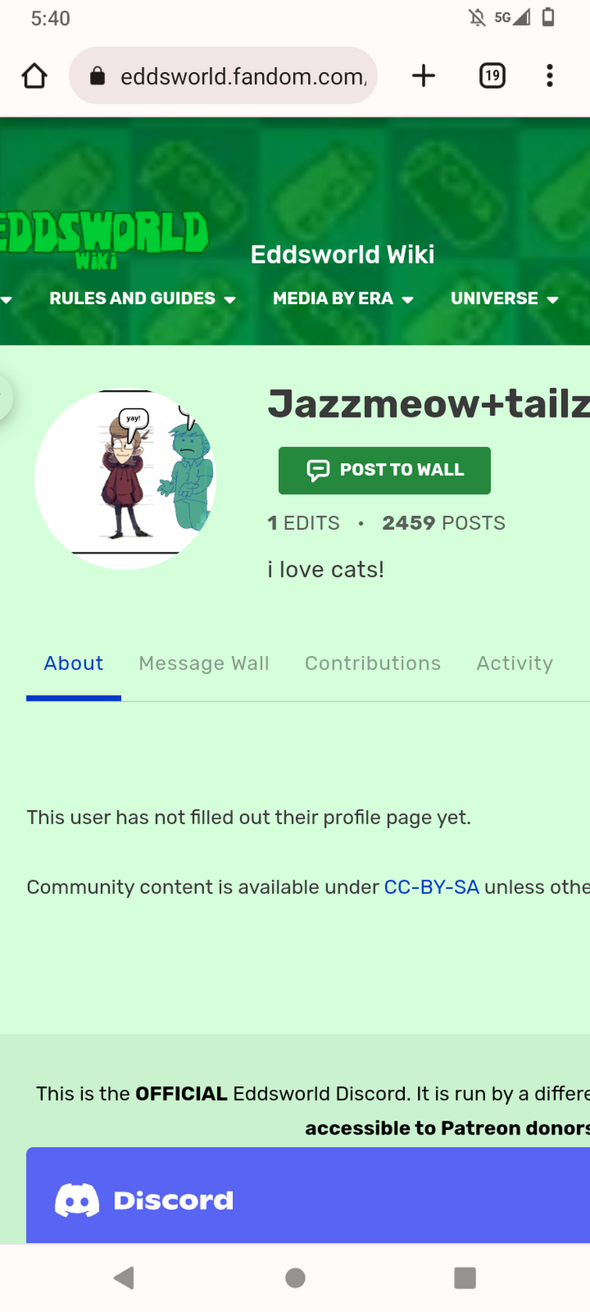
Task: Expand the Universe dropdown menu
Action: point(504,299)
